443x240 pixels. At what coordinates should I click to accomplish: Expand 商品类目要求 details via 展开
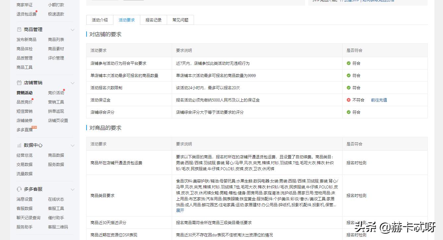coord(179,210)
